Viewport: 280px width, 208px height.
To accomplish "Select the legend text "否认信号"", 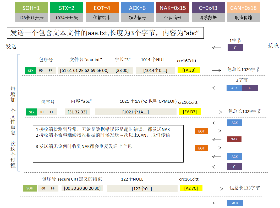I will [173, 18].
